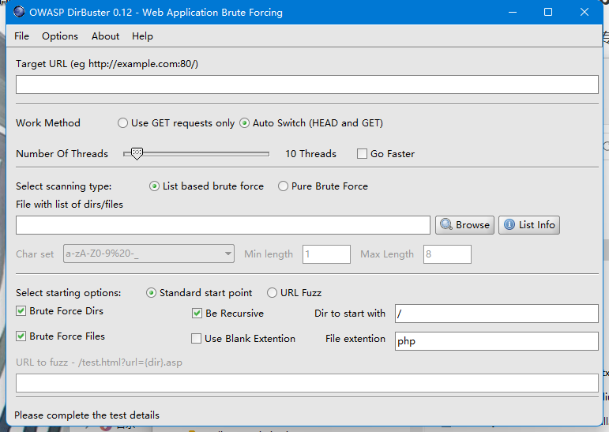Viewport: 609px width, 432px height.
Task: Click the Min length field
Action: (x=326, y=254)
